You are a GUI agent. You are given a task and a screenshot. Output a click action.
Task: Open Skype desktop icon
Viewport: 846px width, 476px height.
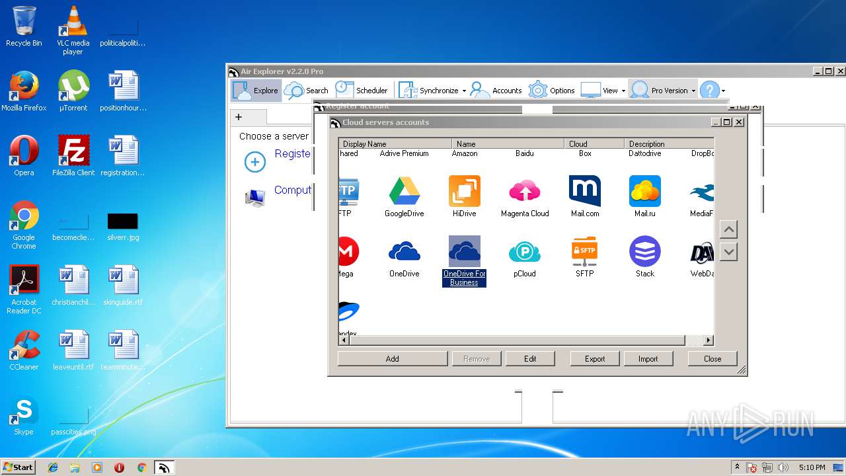click(24, 415)
